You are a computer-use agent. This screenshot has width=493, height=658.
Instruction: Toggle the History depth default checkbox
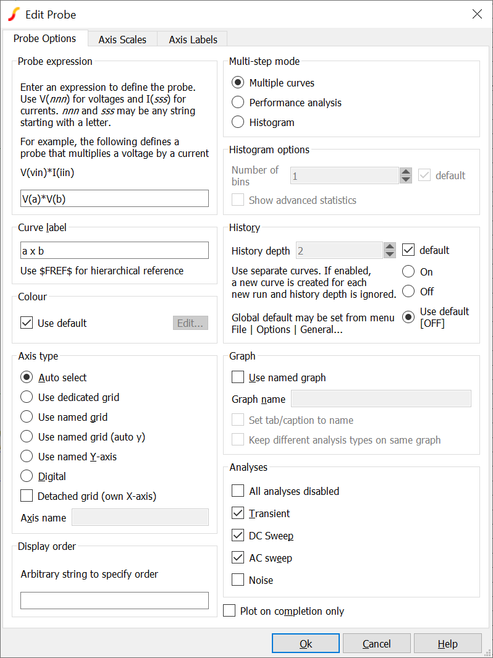(x=408, y=250)
